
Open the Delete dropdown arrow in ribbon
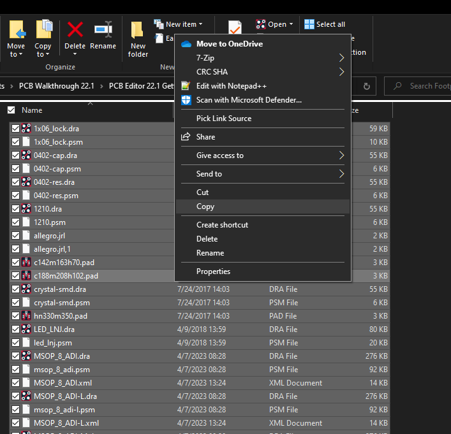pos(75,54)
